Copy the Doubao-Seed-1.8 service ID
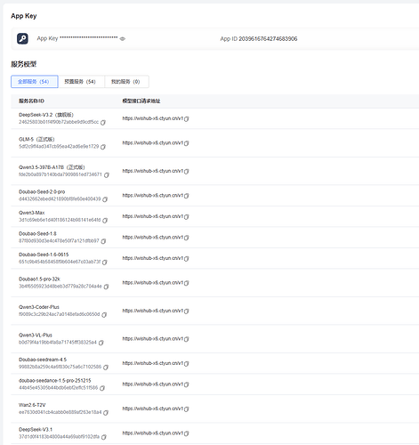 (103, 241)
